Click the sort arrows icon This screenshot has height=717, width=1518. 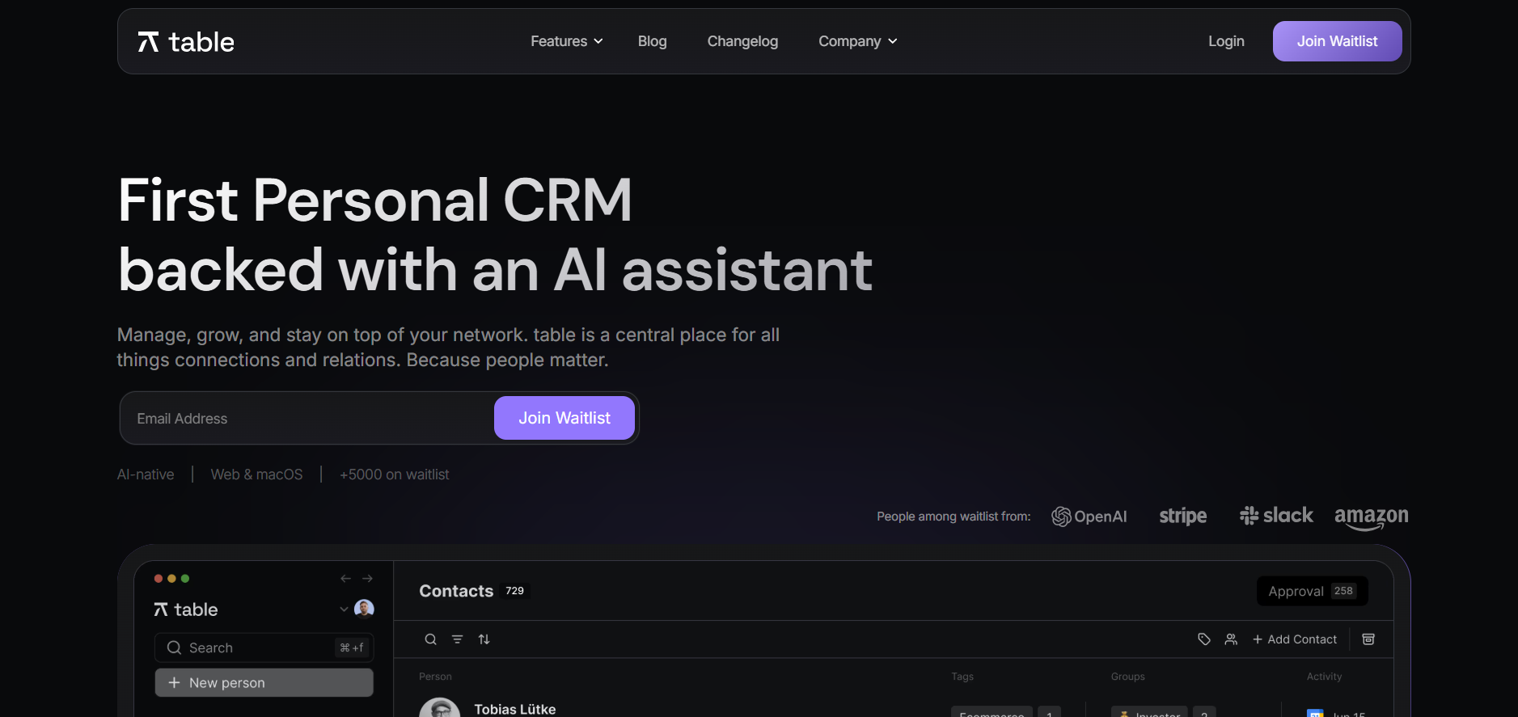pyautogui.click(x=484, y=639)
